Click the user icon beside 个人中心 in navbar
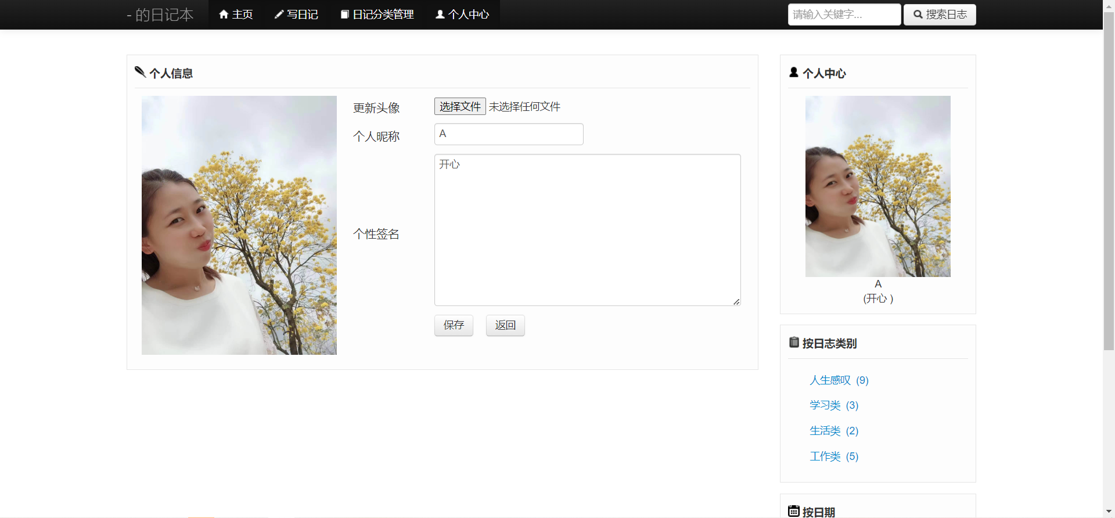 440,15
